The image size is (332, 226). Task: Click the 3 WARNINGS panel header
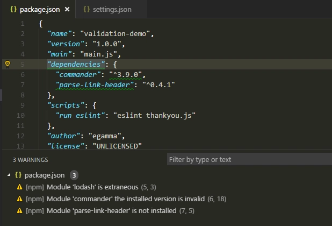click(31, 160)
